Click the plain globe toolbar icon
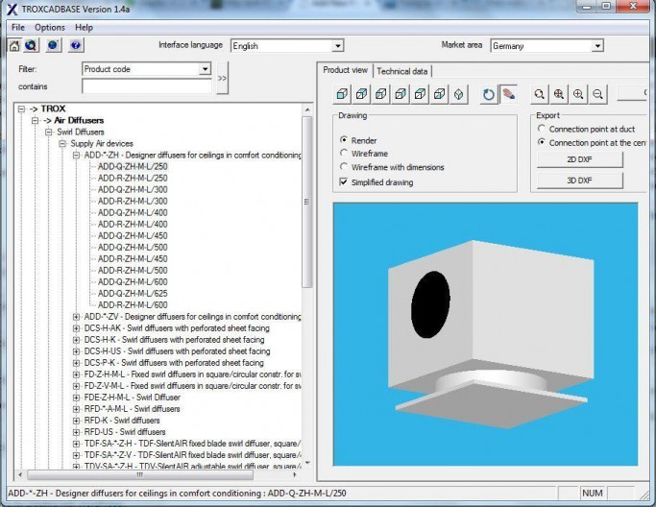The width and height of the screenshot is (656, 507). tap(53, 45)
